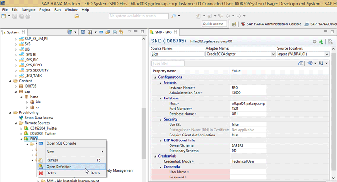Click the New wizard toolbar icon
Image resolution: width=337 pixels, height=182 pixels.
click(x=4, y=16)
